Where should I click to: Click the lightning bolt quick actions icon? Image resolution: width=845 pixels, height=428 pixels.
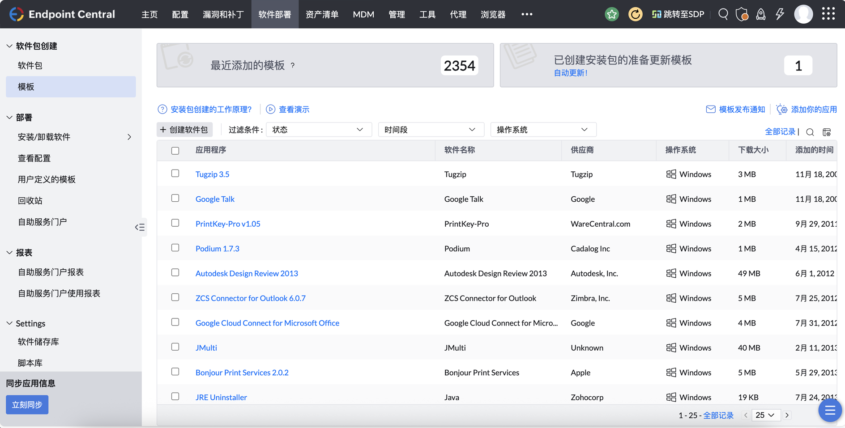coord(780,14)
